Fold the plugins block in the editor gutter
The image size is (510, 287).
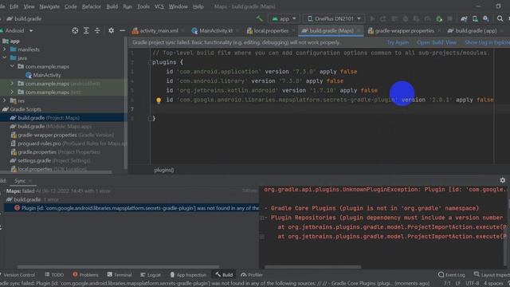click(x=150, y=62)
